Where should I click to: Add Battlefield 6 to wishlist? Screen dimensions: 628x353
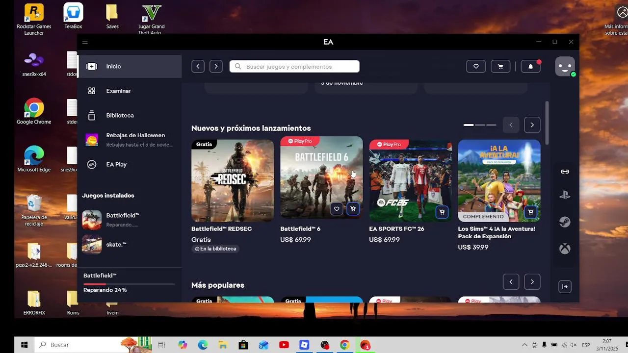coord(337,209)
